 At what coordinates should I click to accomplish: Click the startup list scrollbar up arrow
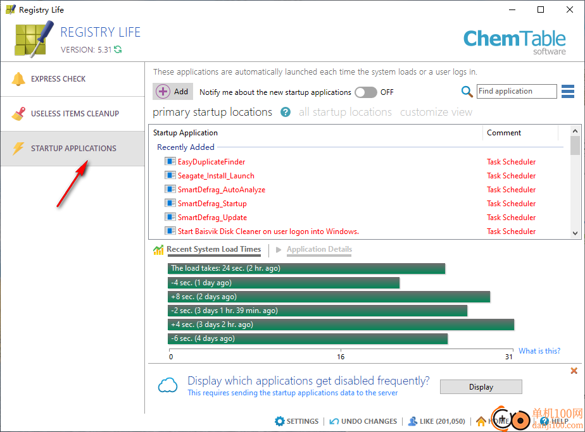click(575, 131)
